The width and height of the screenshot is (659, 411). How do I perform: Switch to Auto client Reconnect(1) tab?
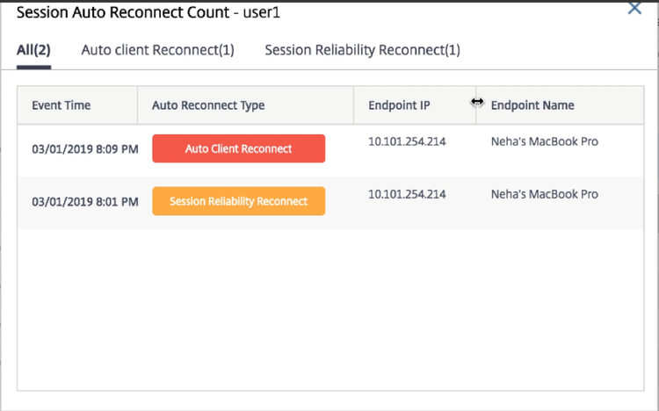tap(157, 50)
